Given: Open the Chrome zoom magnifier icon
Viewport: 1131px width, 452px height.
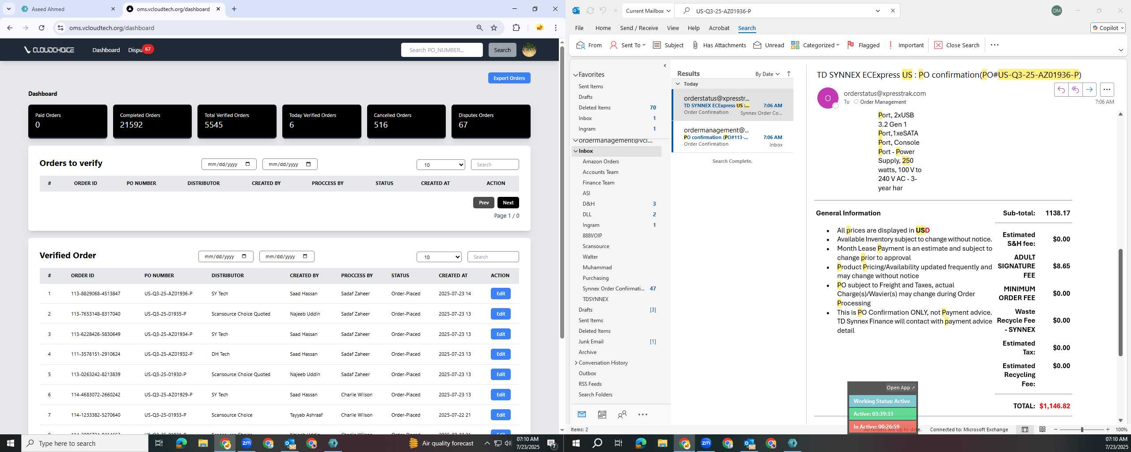Looking at the screenshot, I should tap(479, 28).
